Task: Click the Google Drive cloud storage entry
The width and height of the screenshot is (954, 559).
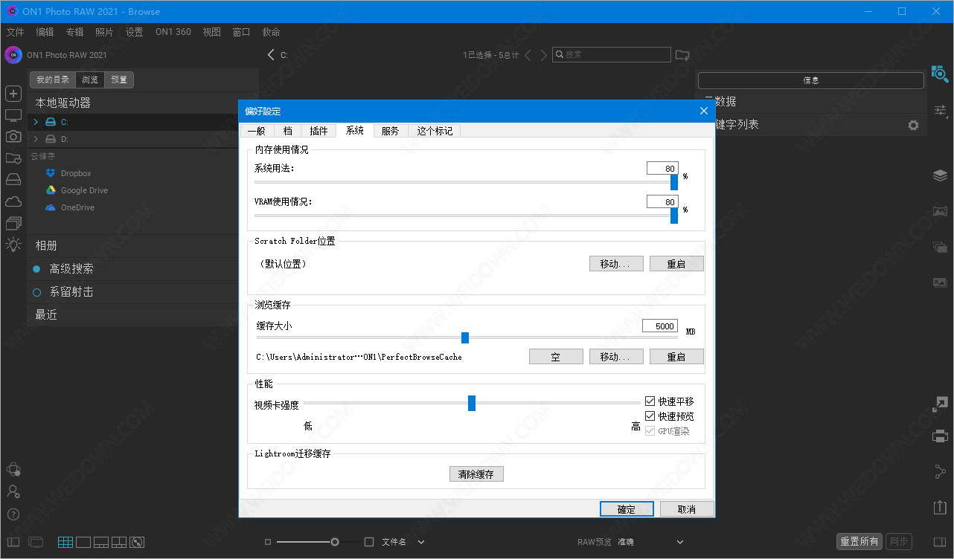Action: click(x=77, y=190)
